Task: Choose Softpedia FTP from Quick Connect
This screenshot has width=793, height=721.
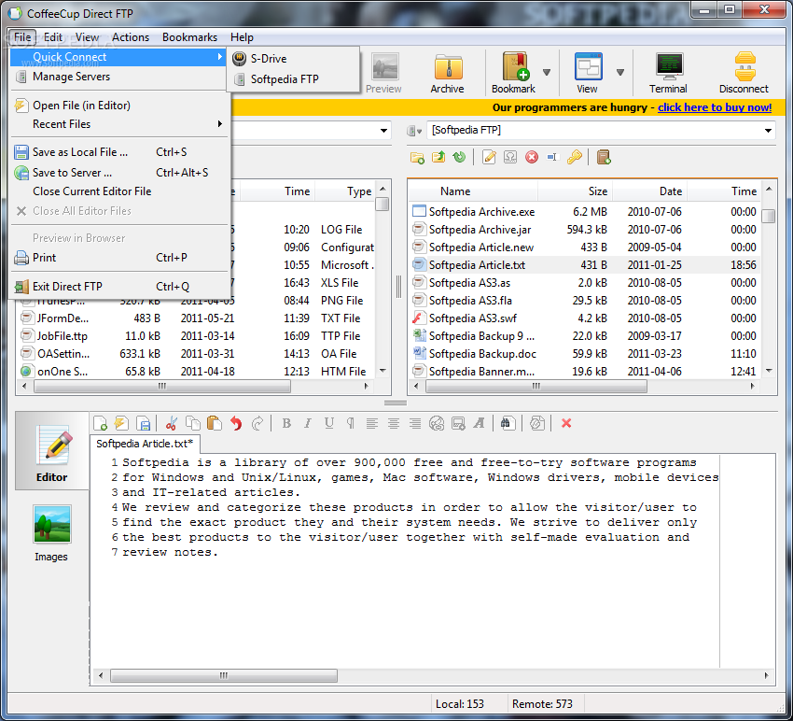Action: pos(293,79)
